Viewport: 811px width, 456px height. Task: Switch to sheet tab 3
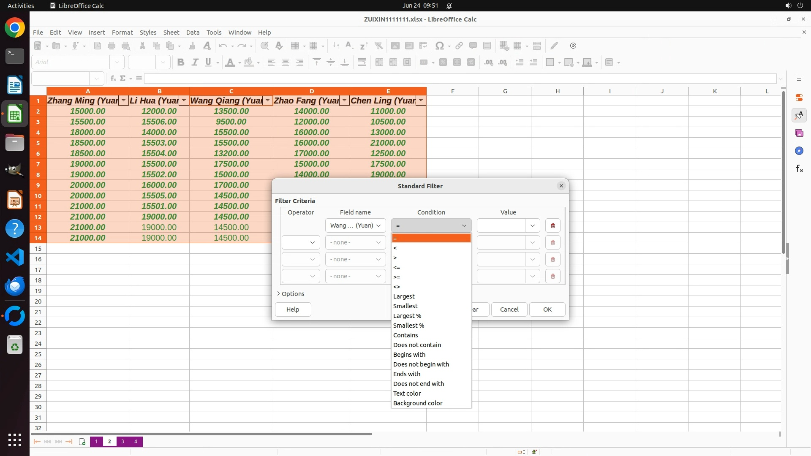pos(122,442)
